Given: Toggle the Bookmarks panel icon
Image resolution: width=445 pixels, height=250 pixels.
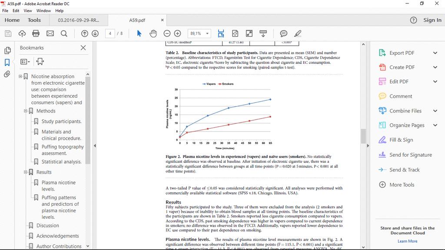Looking at the screenshot, I should (x=7, y=62).
